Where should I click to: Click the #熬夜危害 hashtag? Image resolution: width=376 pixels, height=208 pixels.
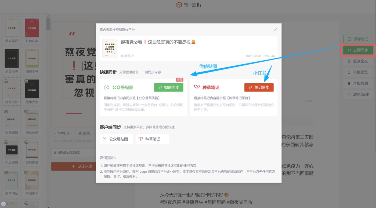tap(171, 202)
